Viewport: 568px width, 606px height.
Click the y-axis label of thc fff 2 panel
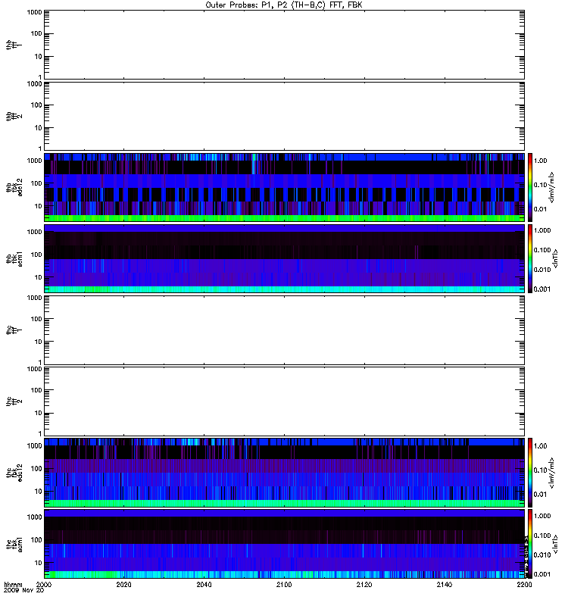14,401
